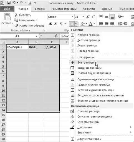
Task: Click decrease indent icon
Action: click(120, 24)
